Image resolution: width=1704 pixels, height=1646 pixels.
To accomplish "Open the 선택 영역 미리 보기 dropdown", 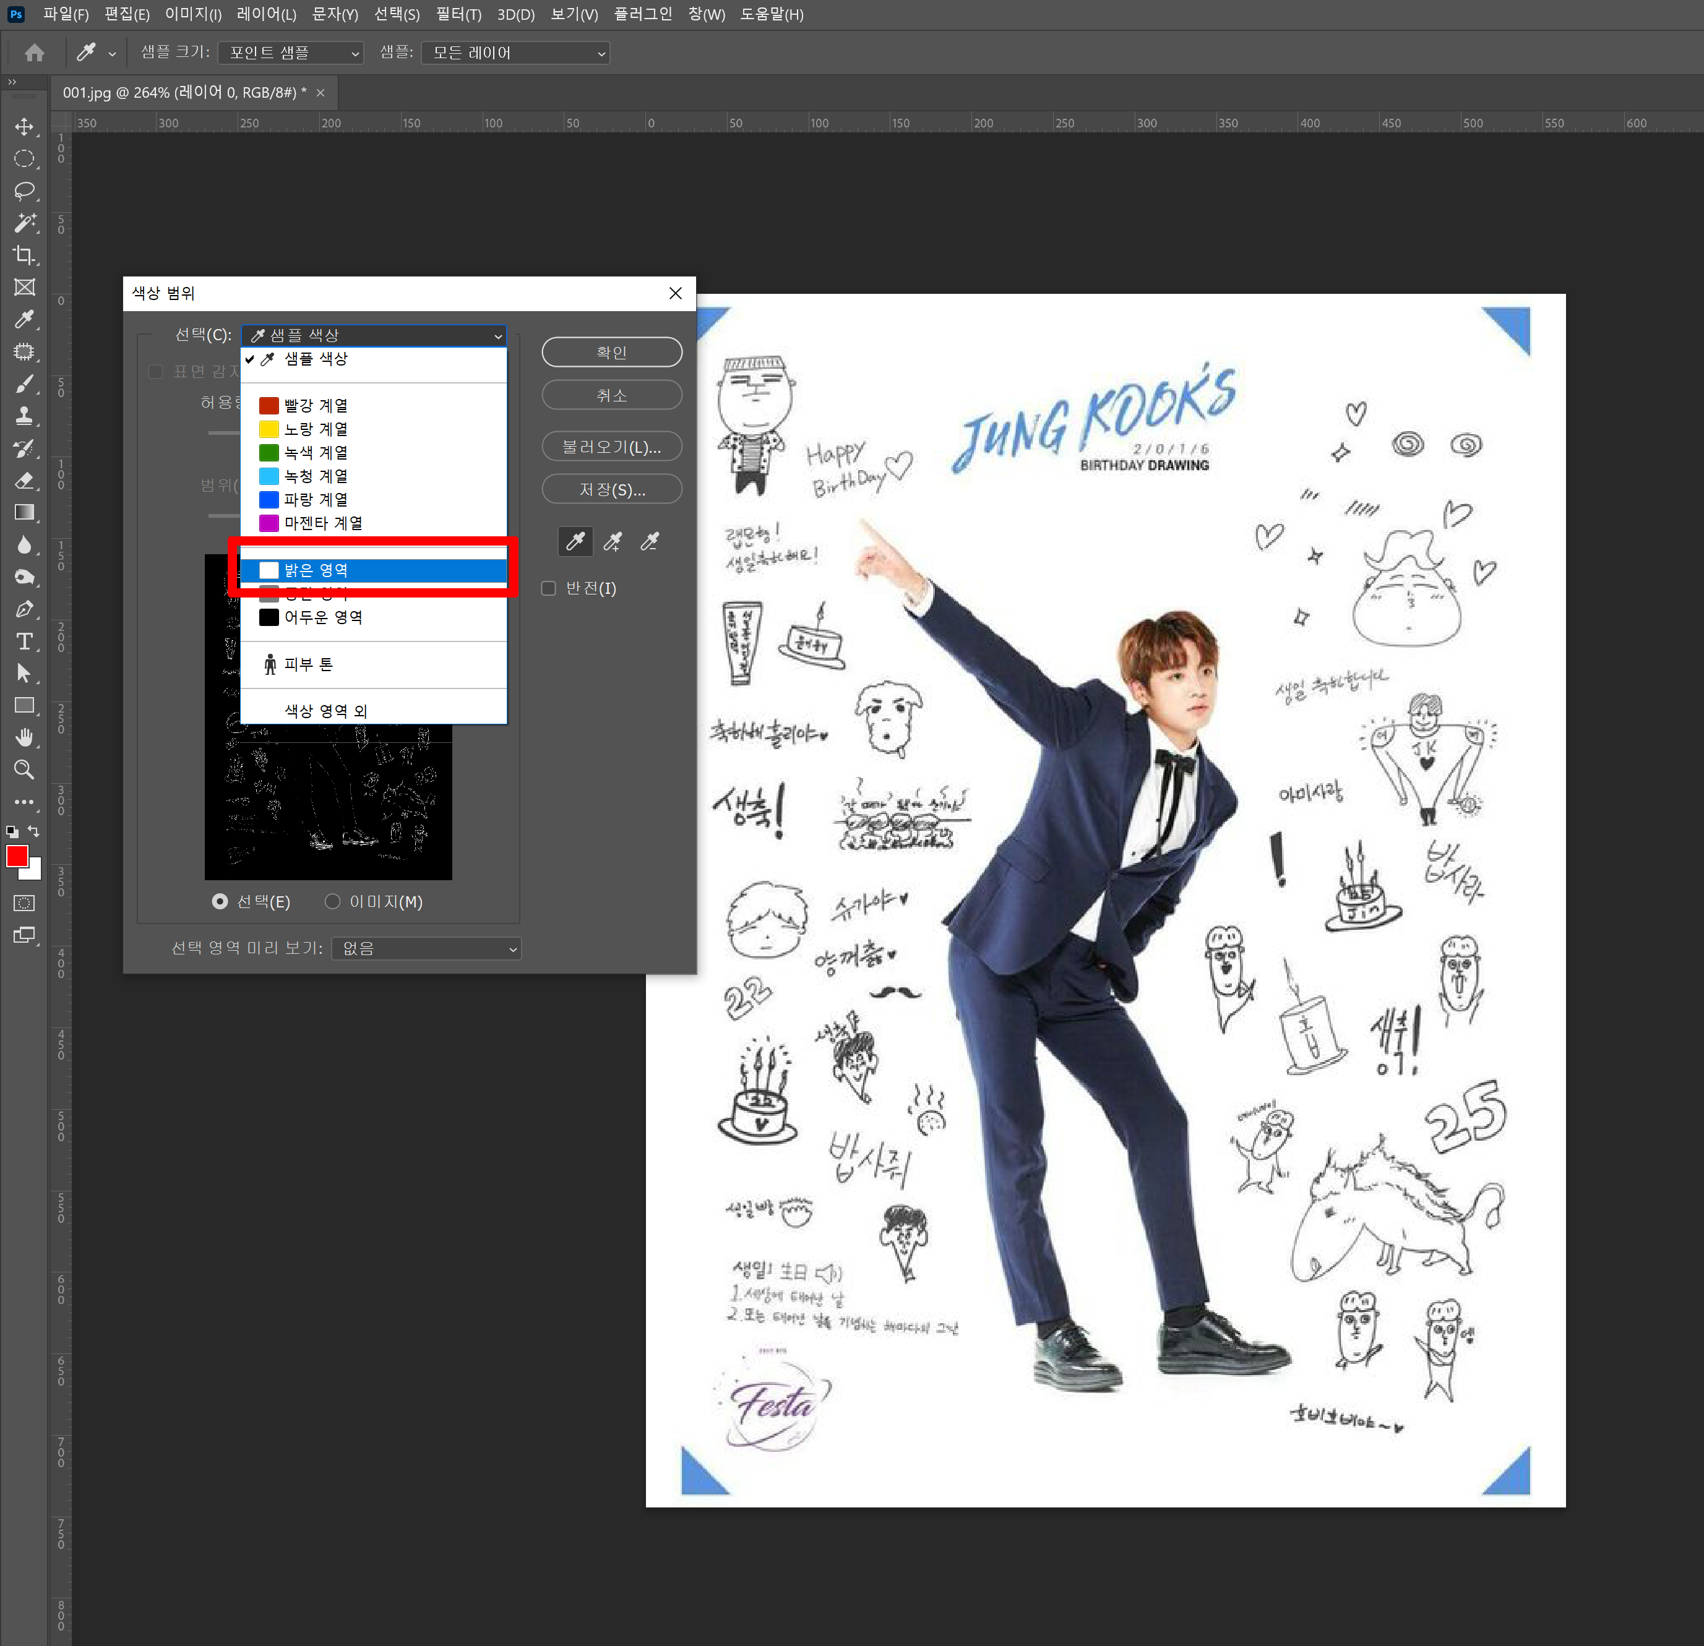I will (426, 948).
